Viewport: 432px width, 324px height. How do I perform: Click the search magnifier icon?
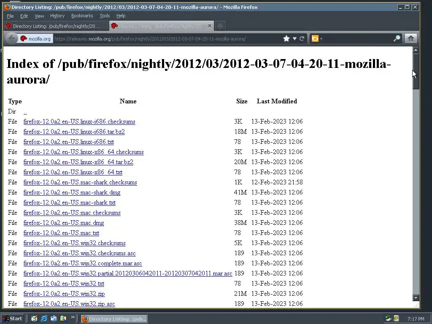[x=397, y=38]
